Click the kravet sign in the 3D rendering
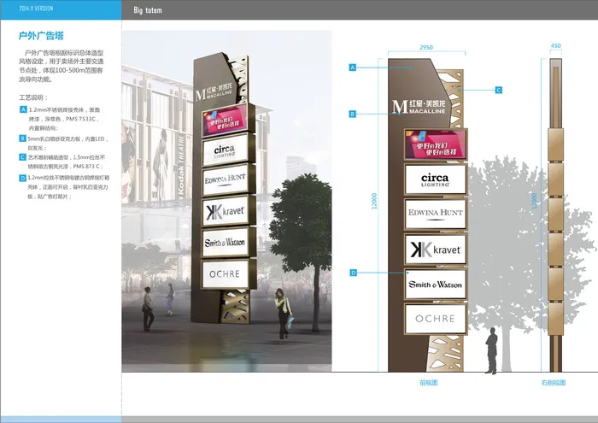The height and width of the screenshot is (423, 598). tap(225, 211)
